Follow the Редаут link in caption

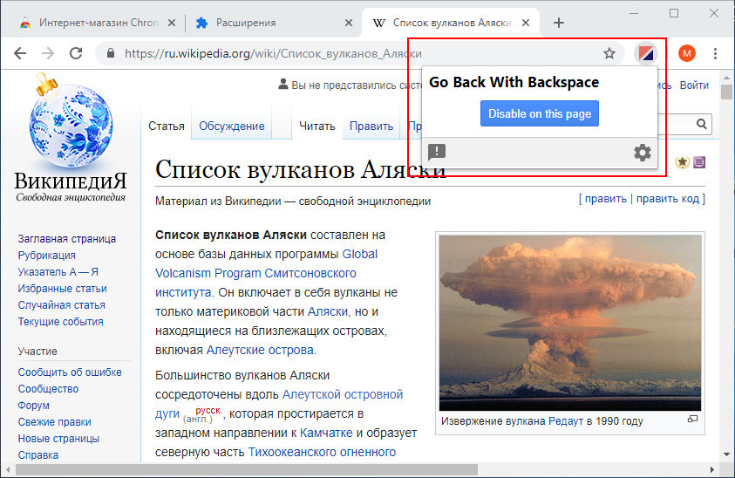tap(566, 421)
